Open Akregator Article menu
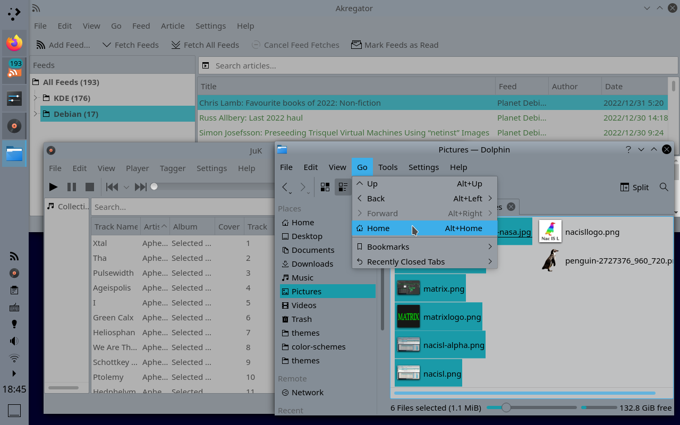The width and height of the screenshot is (680, 425). click(x=173, y=26)
